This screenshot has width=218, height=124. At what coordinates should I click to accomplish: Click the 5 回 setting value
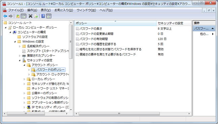point(161,44)
